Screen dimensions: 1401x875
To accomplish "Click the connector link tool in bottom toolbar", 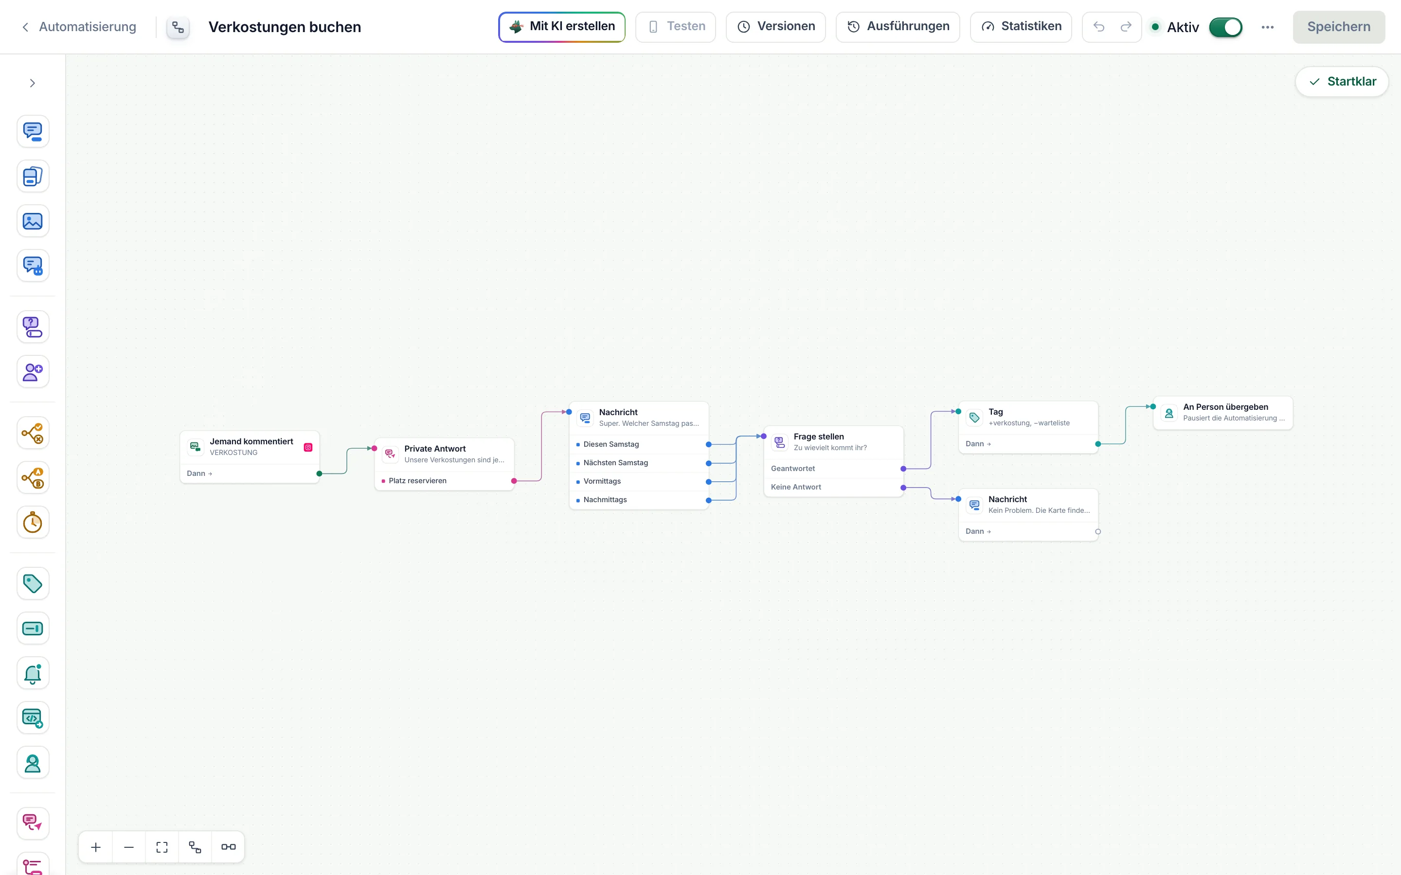I will pyautogui.click(x=228, y=847).
